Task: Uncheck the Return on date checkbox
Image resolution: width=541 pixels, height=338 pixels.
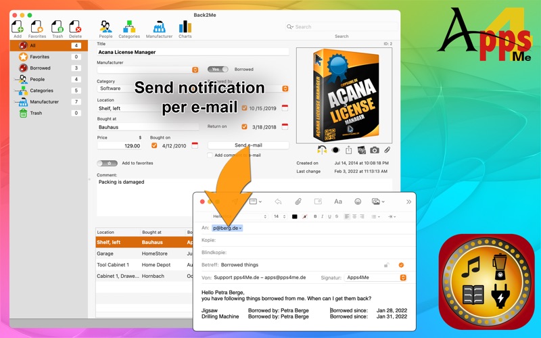Action: 244,126
